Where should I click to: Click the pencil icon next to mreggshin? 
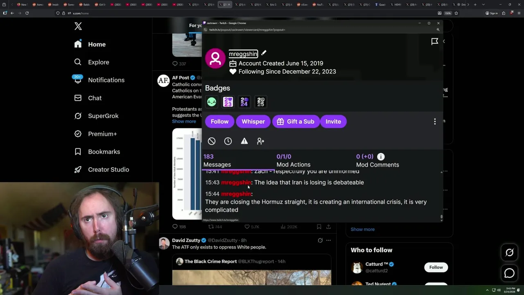264,53
